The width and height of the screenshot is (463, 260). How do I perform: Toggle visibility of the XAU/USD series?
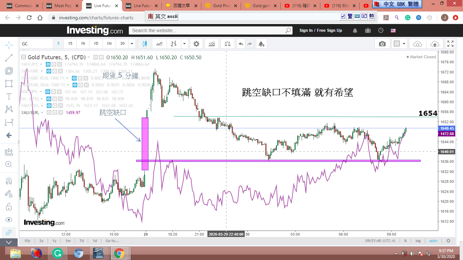coord(48,106)
